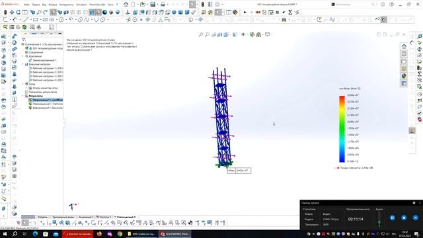
Task: Collapse the Сетка tree node
Action: (23, 84)
